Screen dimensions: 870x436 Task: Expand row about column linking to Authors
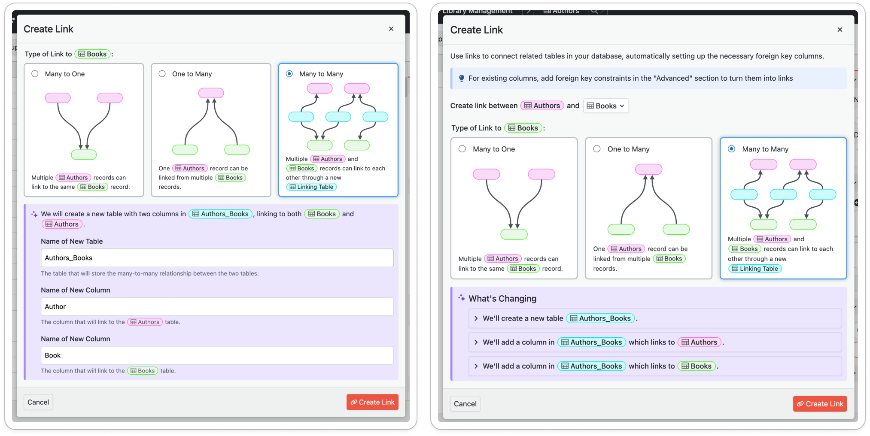pyautogui.click(x=655, y=342)
